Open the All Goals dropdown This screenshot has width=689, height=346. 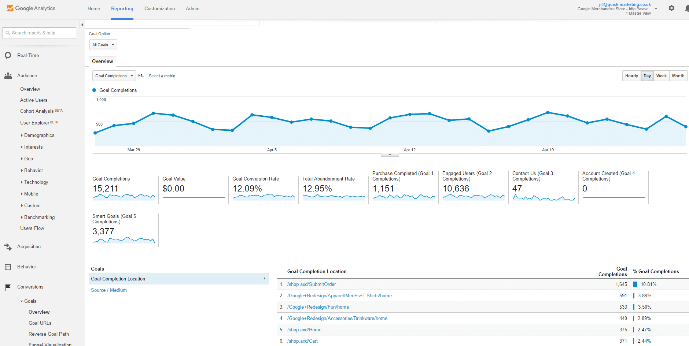pyautogui.click(x=103, y=44)
